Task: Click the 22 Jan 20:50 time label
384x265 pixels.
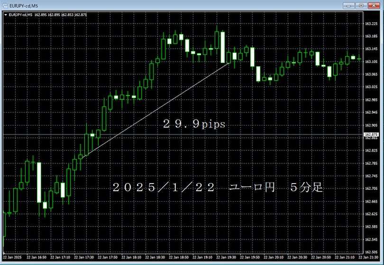Action: [321, 257]
